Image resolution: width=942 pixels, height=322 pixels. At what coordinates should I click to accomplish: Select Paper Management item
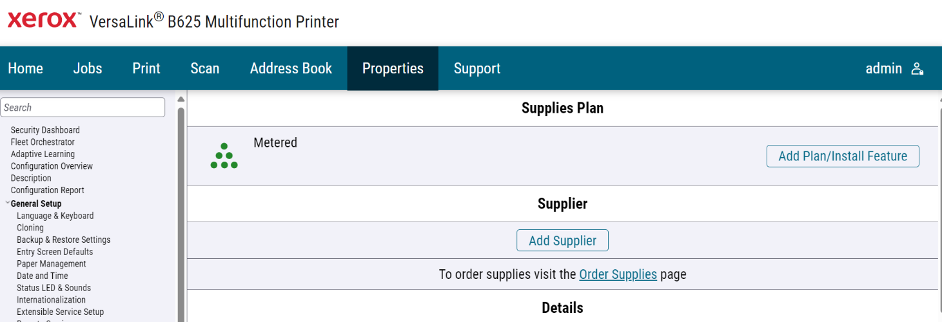click(52, 264)
